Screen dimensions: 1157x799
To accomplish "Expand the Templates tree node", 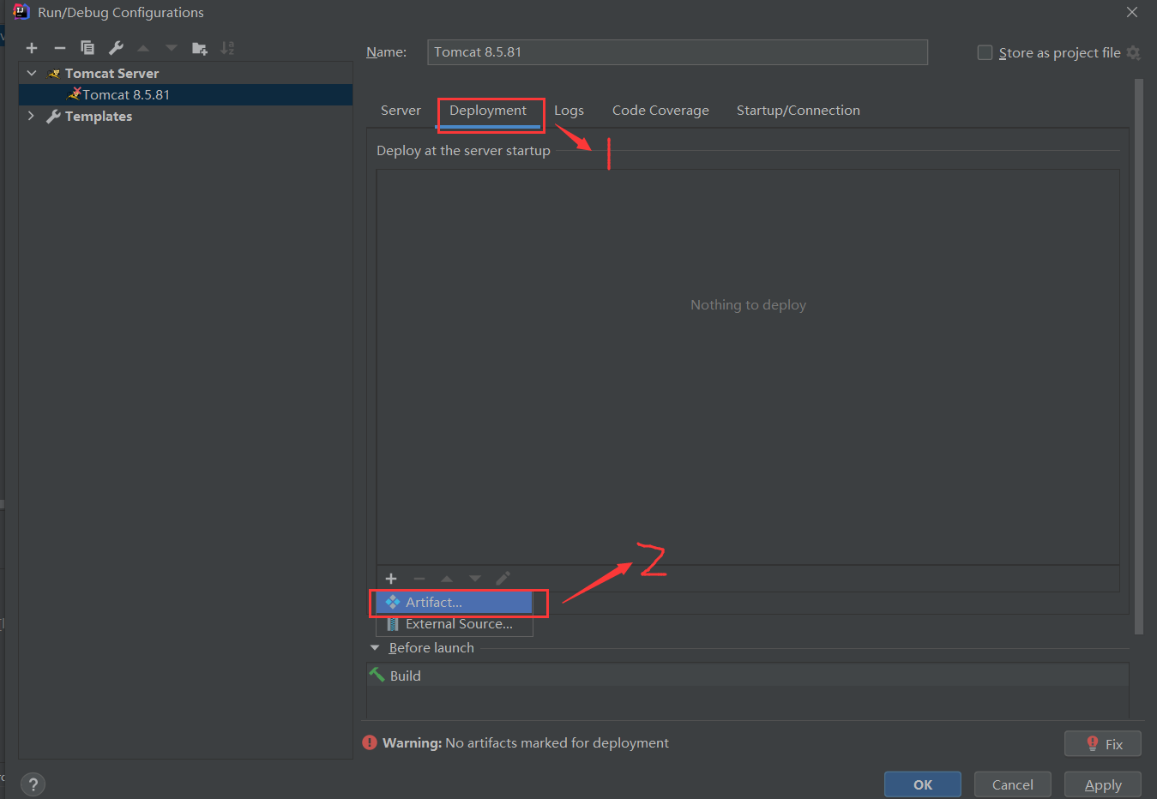I will 32,116.
